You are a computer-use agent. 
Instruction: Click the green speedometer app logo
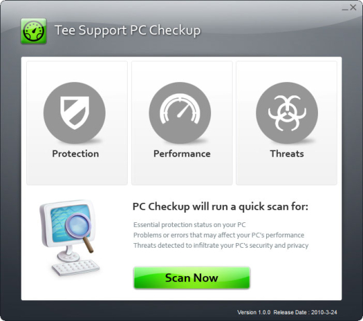tap(34, 31)
